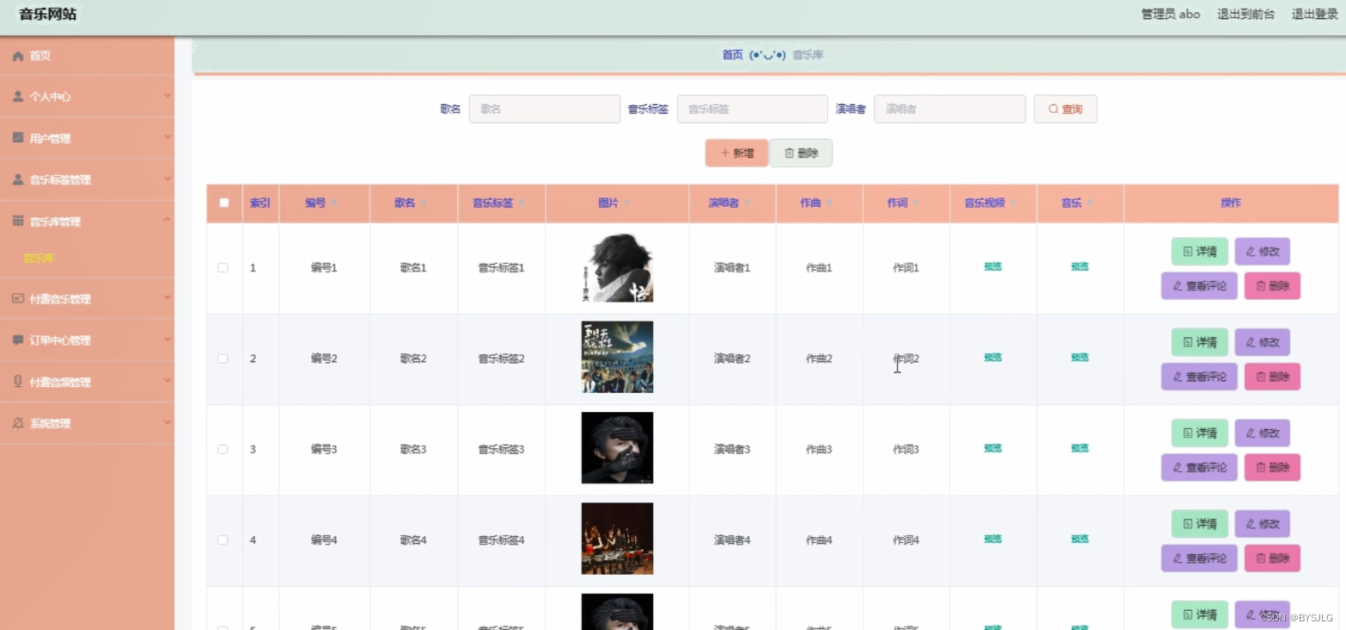
Task: Open 详情 for row 编号1
Action: (1200, 252)
